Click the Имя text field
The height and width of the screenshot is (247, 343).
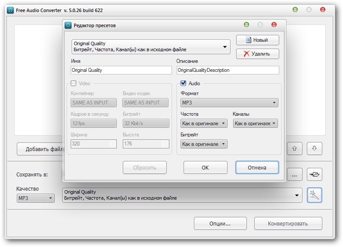click(121, 70)
